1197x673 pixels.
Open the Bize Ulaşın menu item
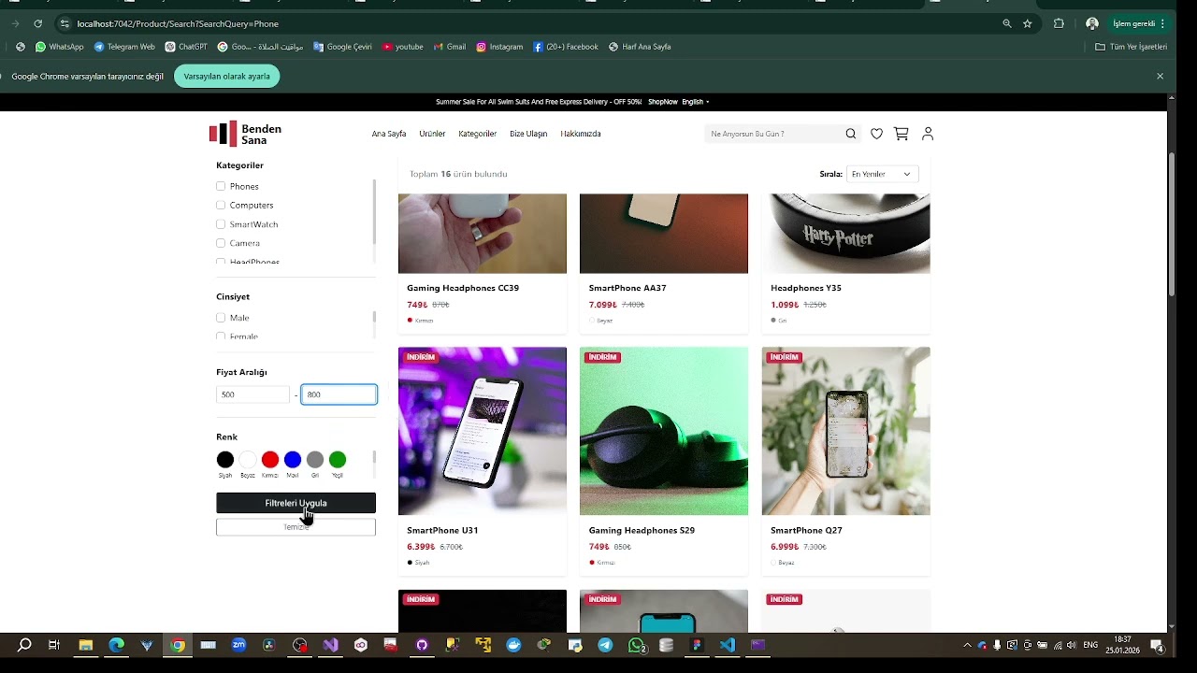(x=528, y=134)
